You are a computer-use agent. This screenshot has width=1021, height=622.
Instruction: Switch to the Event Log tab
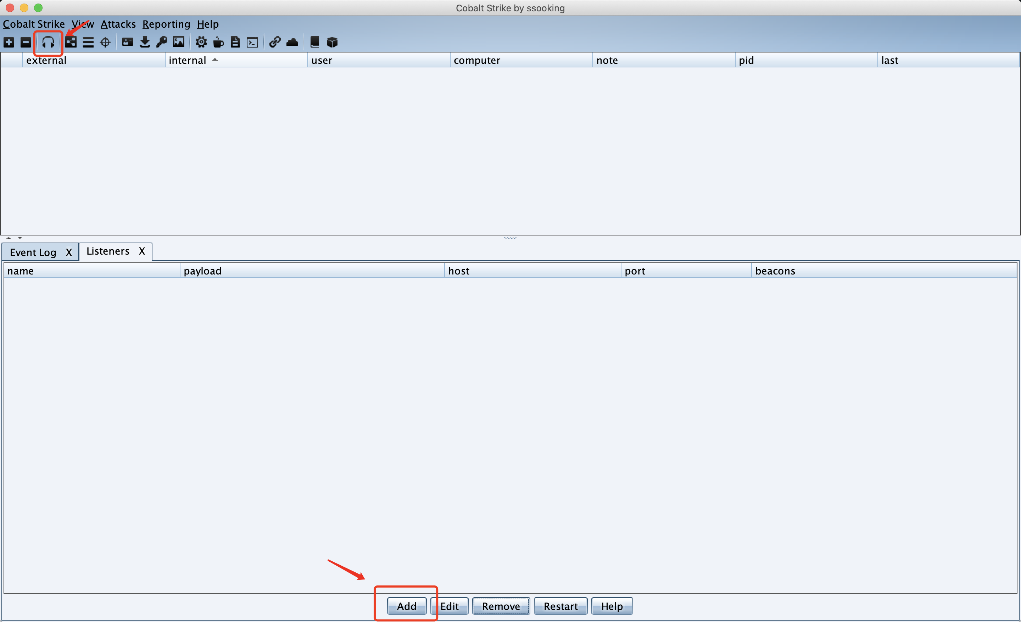coord(33,252)
